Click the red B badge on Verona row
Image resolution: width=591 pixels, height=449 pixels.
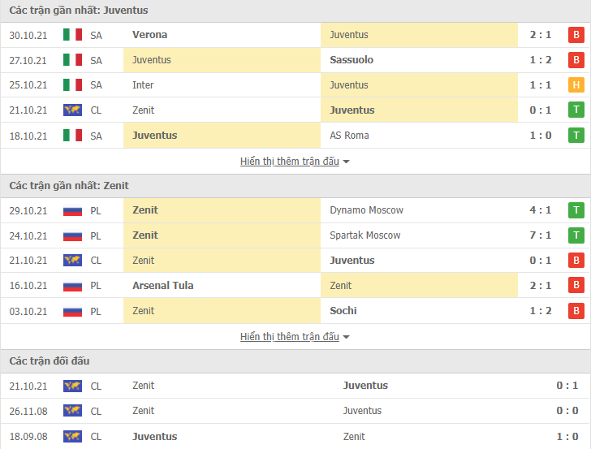click(576, 35)
